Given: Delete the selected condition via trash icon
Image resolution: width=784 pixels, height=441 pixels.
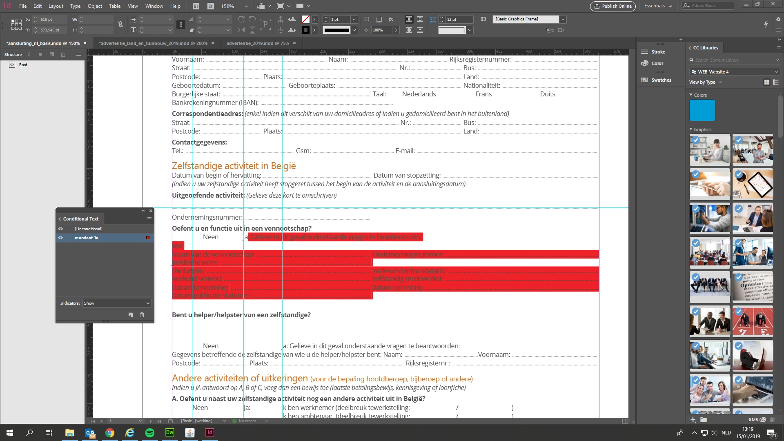Looking at the screenshot, I should (142, 315).
